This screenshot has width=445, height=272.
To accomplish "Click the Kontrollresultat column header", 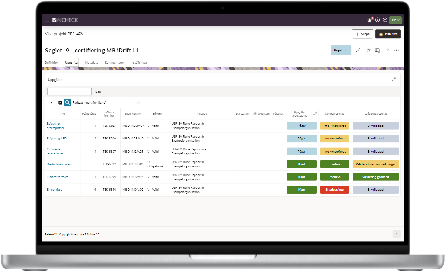I will (334, 114).
